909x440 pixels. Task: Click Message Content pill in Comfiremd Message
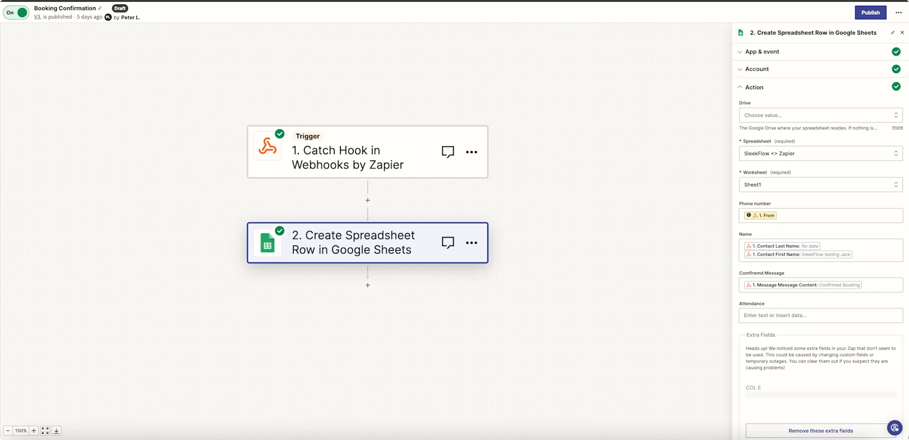(803, 285)
